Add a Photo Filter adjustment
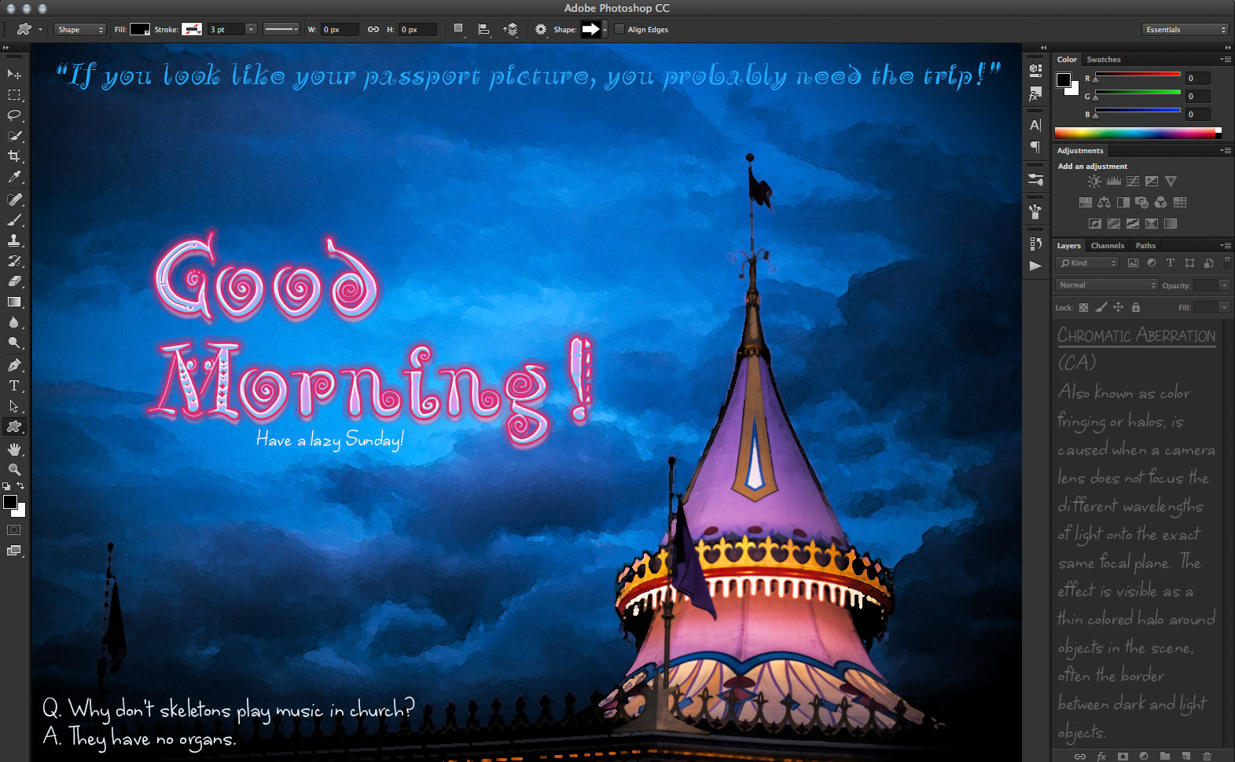 pyautogui.click(x=1141, y=203)
